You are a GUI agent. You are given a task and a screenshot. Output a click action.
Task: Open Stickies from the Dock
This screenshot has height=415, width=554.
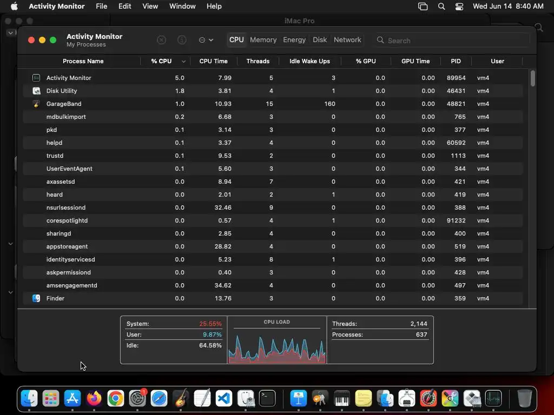pyautogui.click(x=363, y=399)
